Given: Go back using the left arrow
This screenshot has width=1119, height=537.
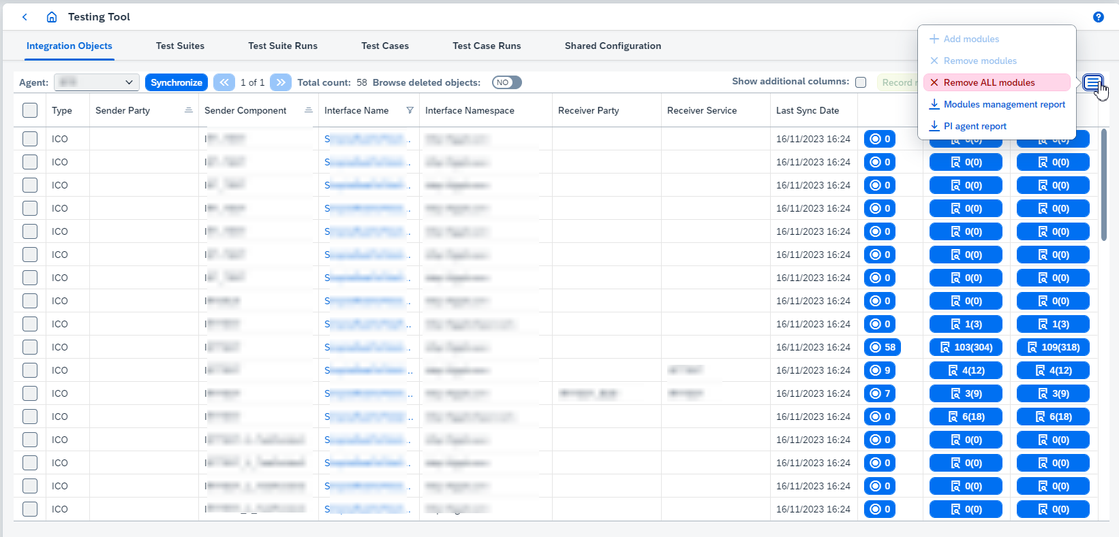Looking at the screenshot, I should coord(25,17).
